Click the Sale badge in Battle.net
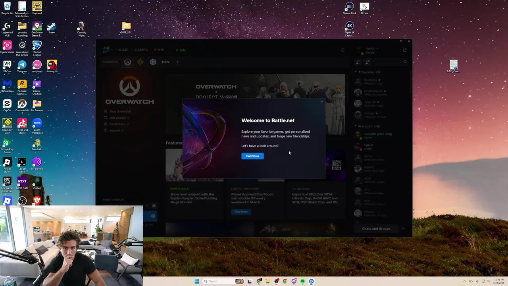 click(181, 50)
